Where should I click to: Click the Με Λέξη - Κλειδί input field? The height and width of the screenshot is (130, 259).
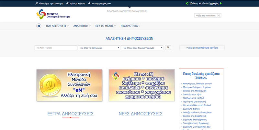pyautogui.click(x=56, y=48)
